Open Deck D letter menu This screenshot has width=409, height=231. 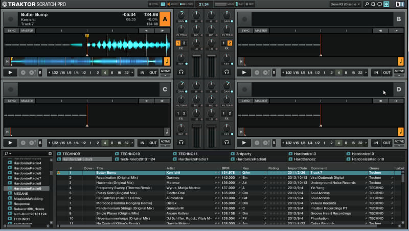[x=399, y=89]
